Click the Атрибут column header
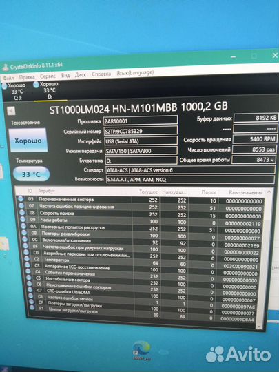The image size is (279, 372). point(46,191)
